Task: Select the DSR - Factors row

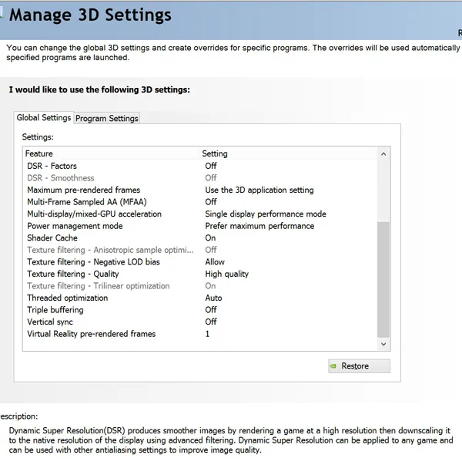Action: tap(200, 166)
